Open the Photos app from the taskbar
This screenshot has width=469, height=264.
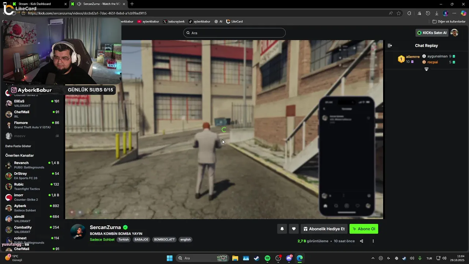(246, 258)
